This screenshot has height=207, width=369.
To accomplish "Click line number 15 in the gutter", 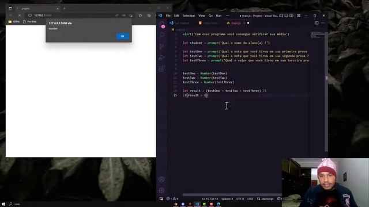I will tap(175, 95).
